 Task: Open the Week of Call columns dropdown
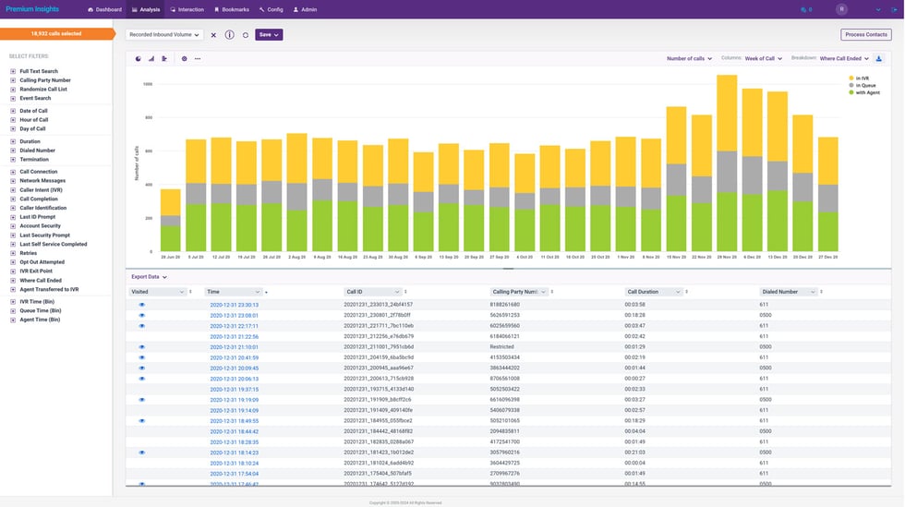coord(763,58)
